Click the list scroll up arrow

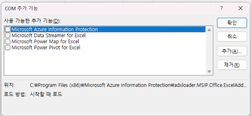point(209,30)
